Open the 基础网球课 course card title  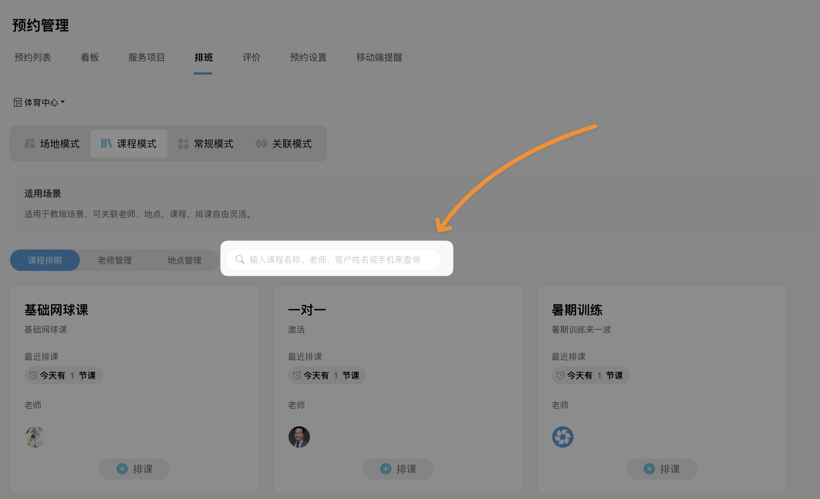pyautogui.click(x=56, y=310)
